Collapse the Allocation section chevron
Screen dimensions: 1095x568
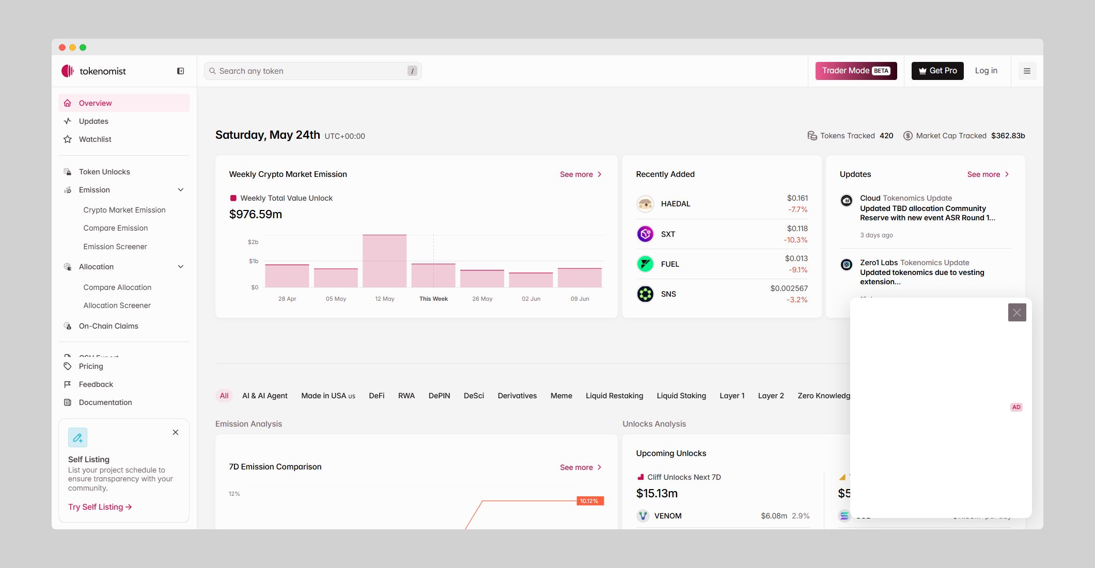[181, 267]
